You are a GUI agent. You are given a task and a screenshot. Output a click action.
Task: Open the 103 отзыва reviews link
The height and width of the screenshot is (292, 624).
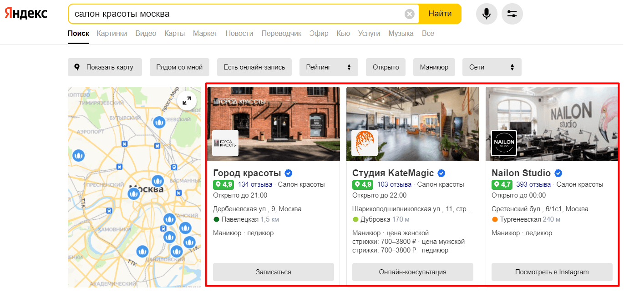click(x=394, y=184)
